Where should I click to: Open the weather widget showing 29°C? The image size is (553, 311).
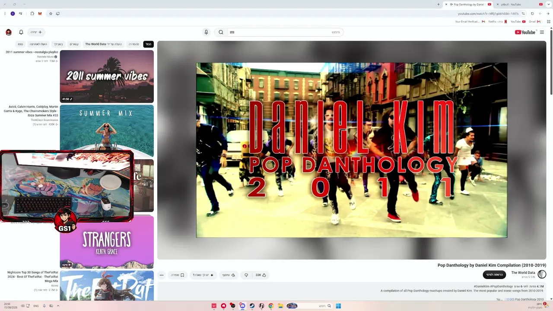pos(537,306)
